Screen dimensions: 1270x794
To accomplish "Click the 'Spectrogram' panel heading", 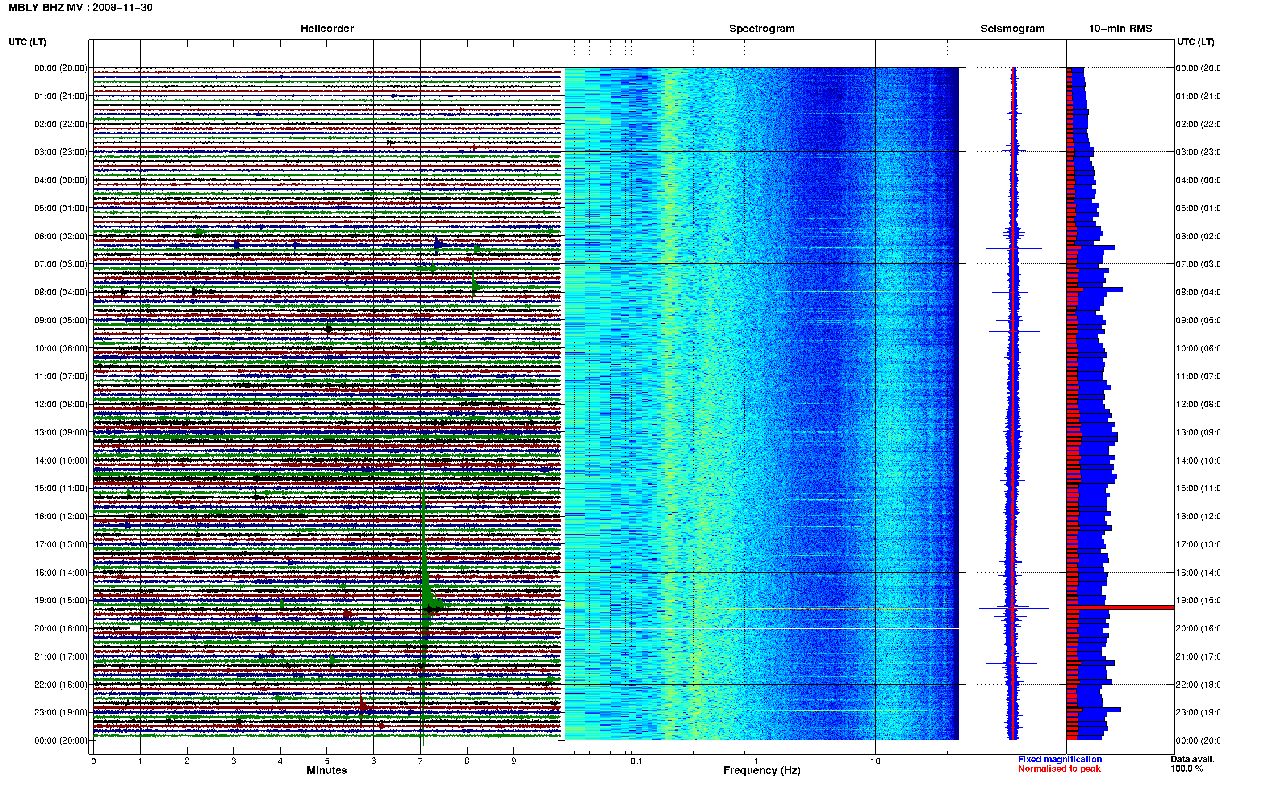I will [x=761, y=29].
